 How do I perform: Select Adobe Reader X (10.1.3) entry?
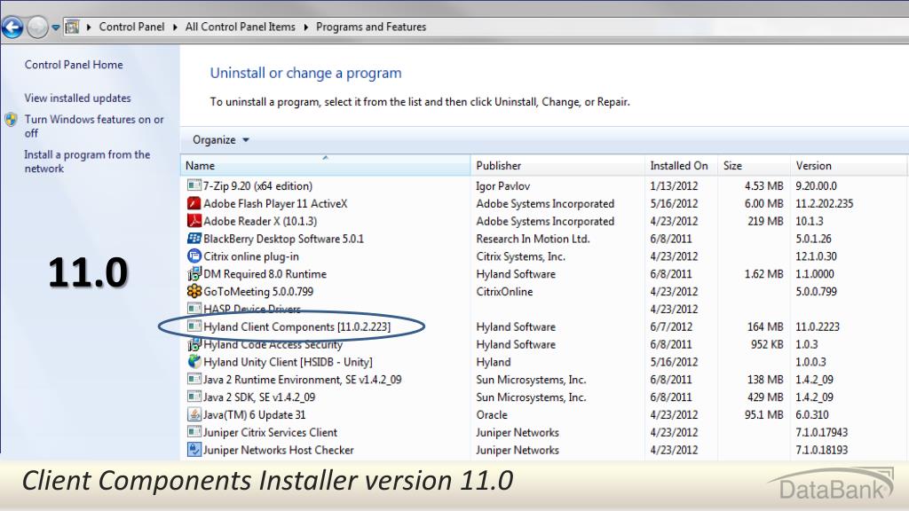click(x=260, y=221)
